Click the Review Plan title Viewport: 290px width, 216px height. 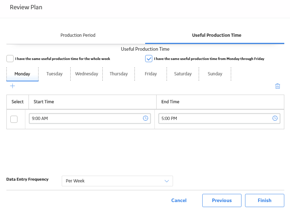pos(26,7)
